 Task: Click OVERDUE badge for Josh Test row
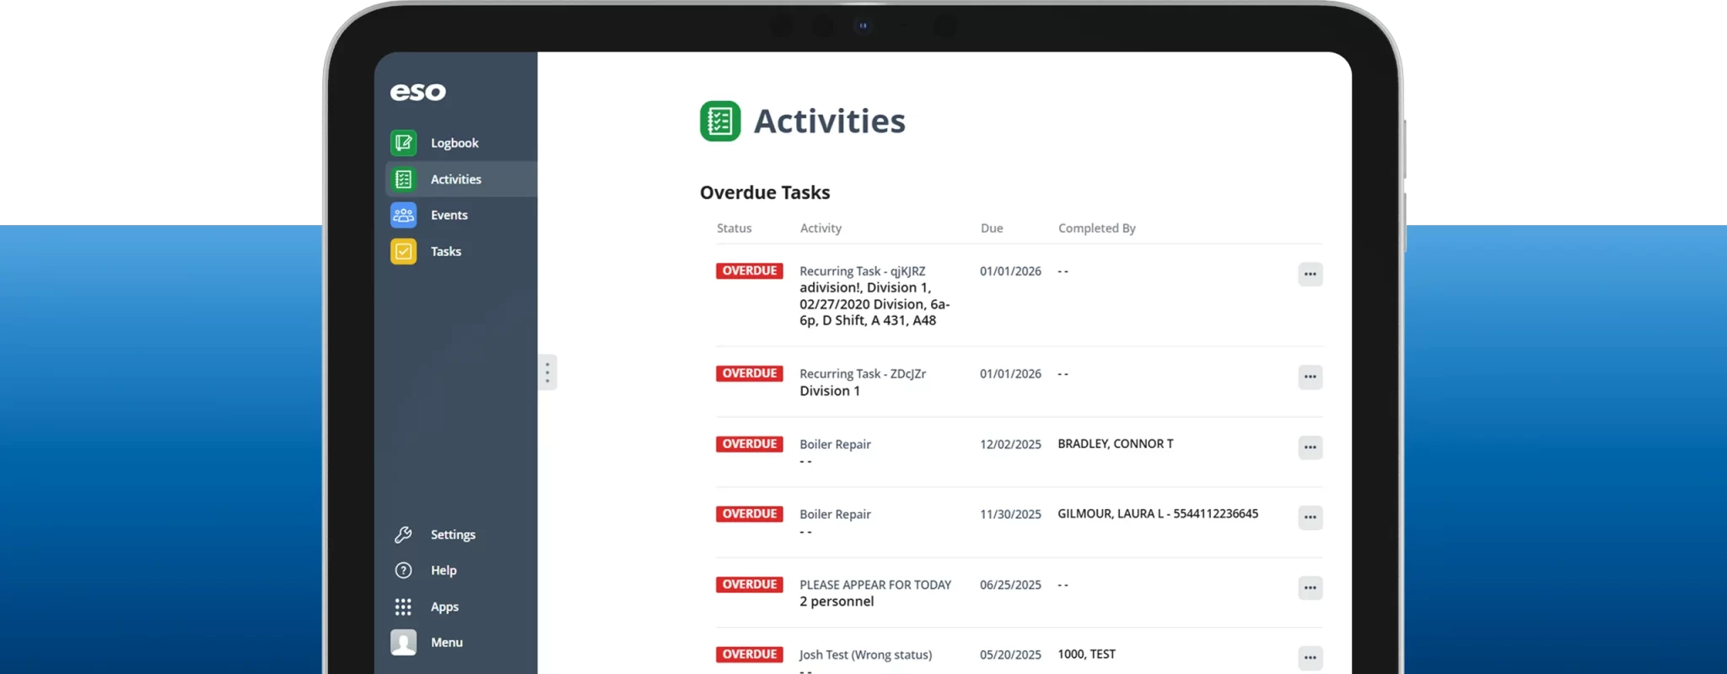750,655
